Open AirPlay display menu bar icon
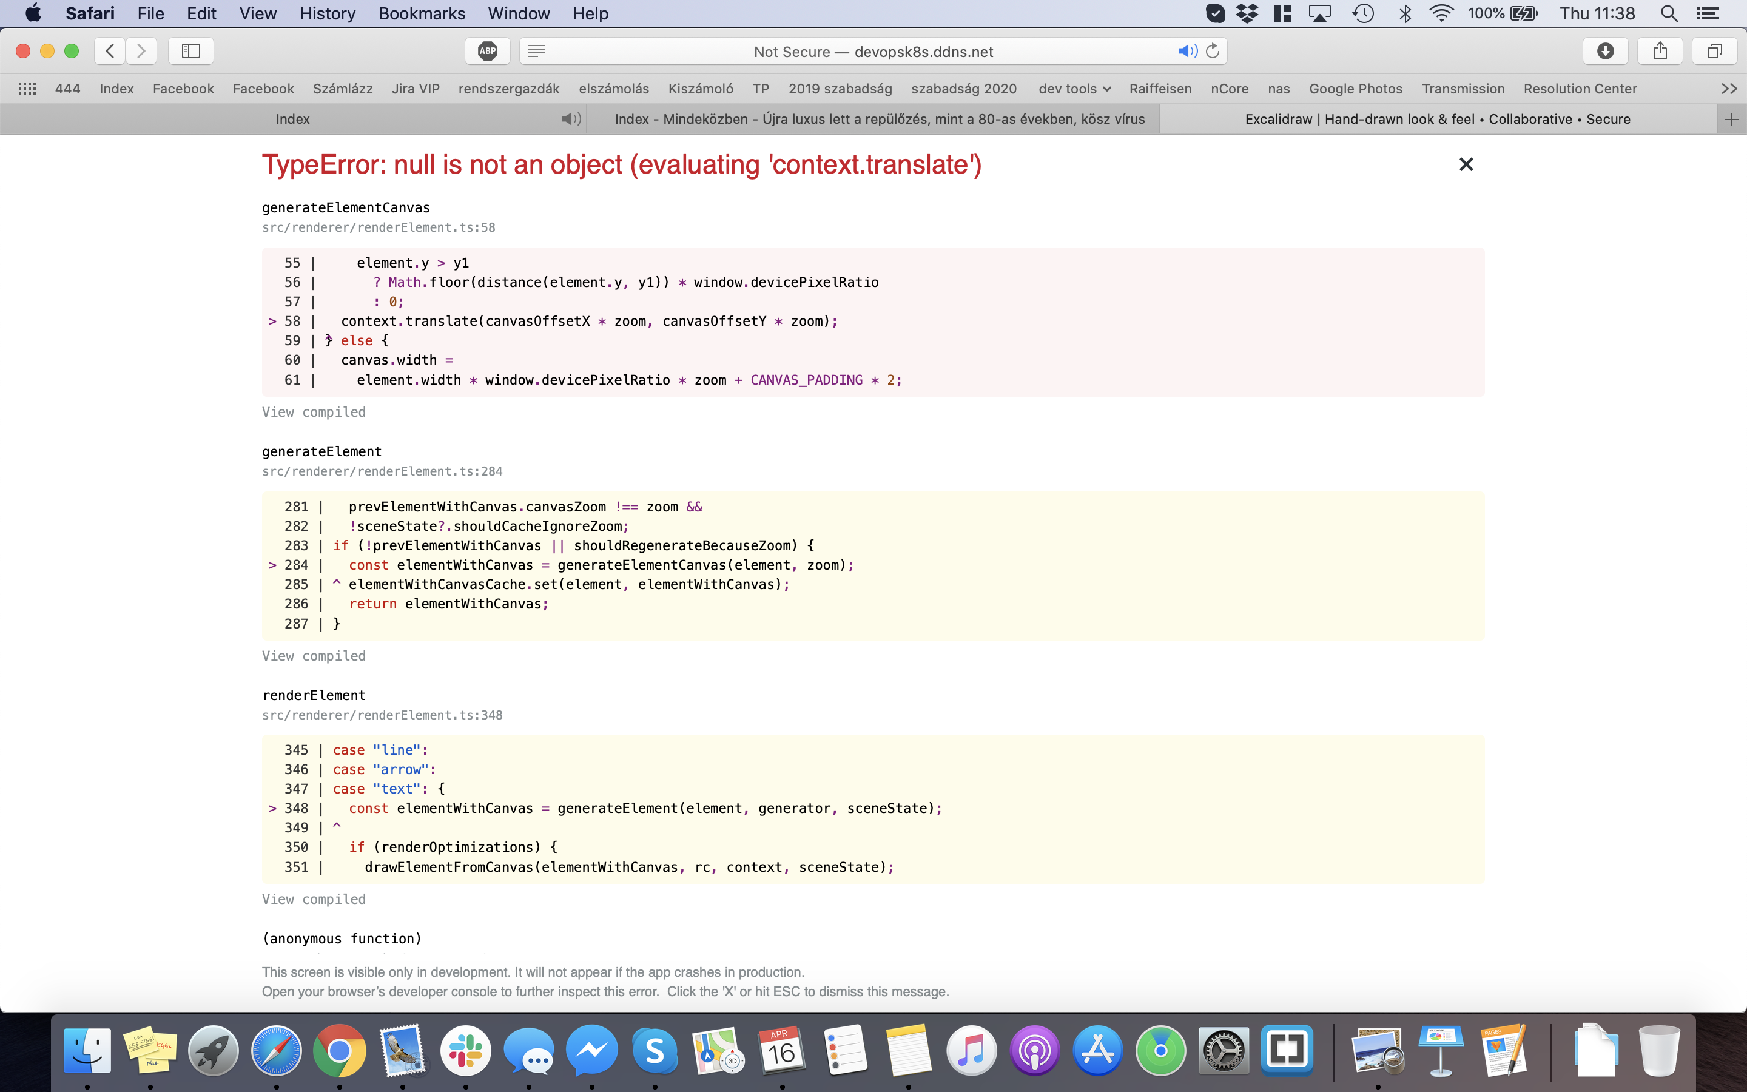 tap(1319, 13)
